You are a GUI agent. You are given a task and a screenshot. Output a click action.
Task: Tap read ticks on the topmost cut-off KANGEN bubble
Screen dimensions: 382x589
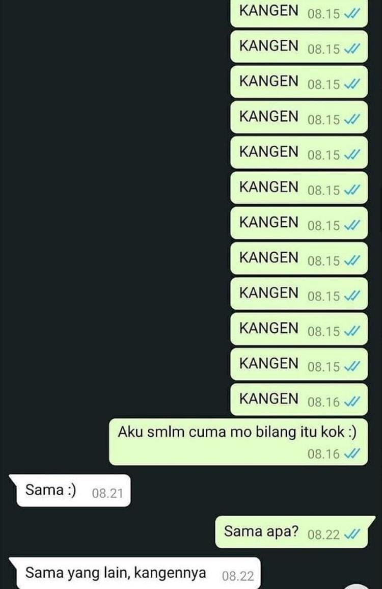point(352,14)
